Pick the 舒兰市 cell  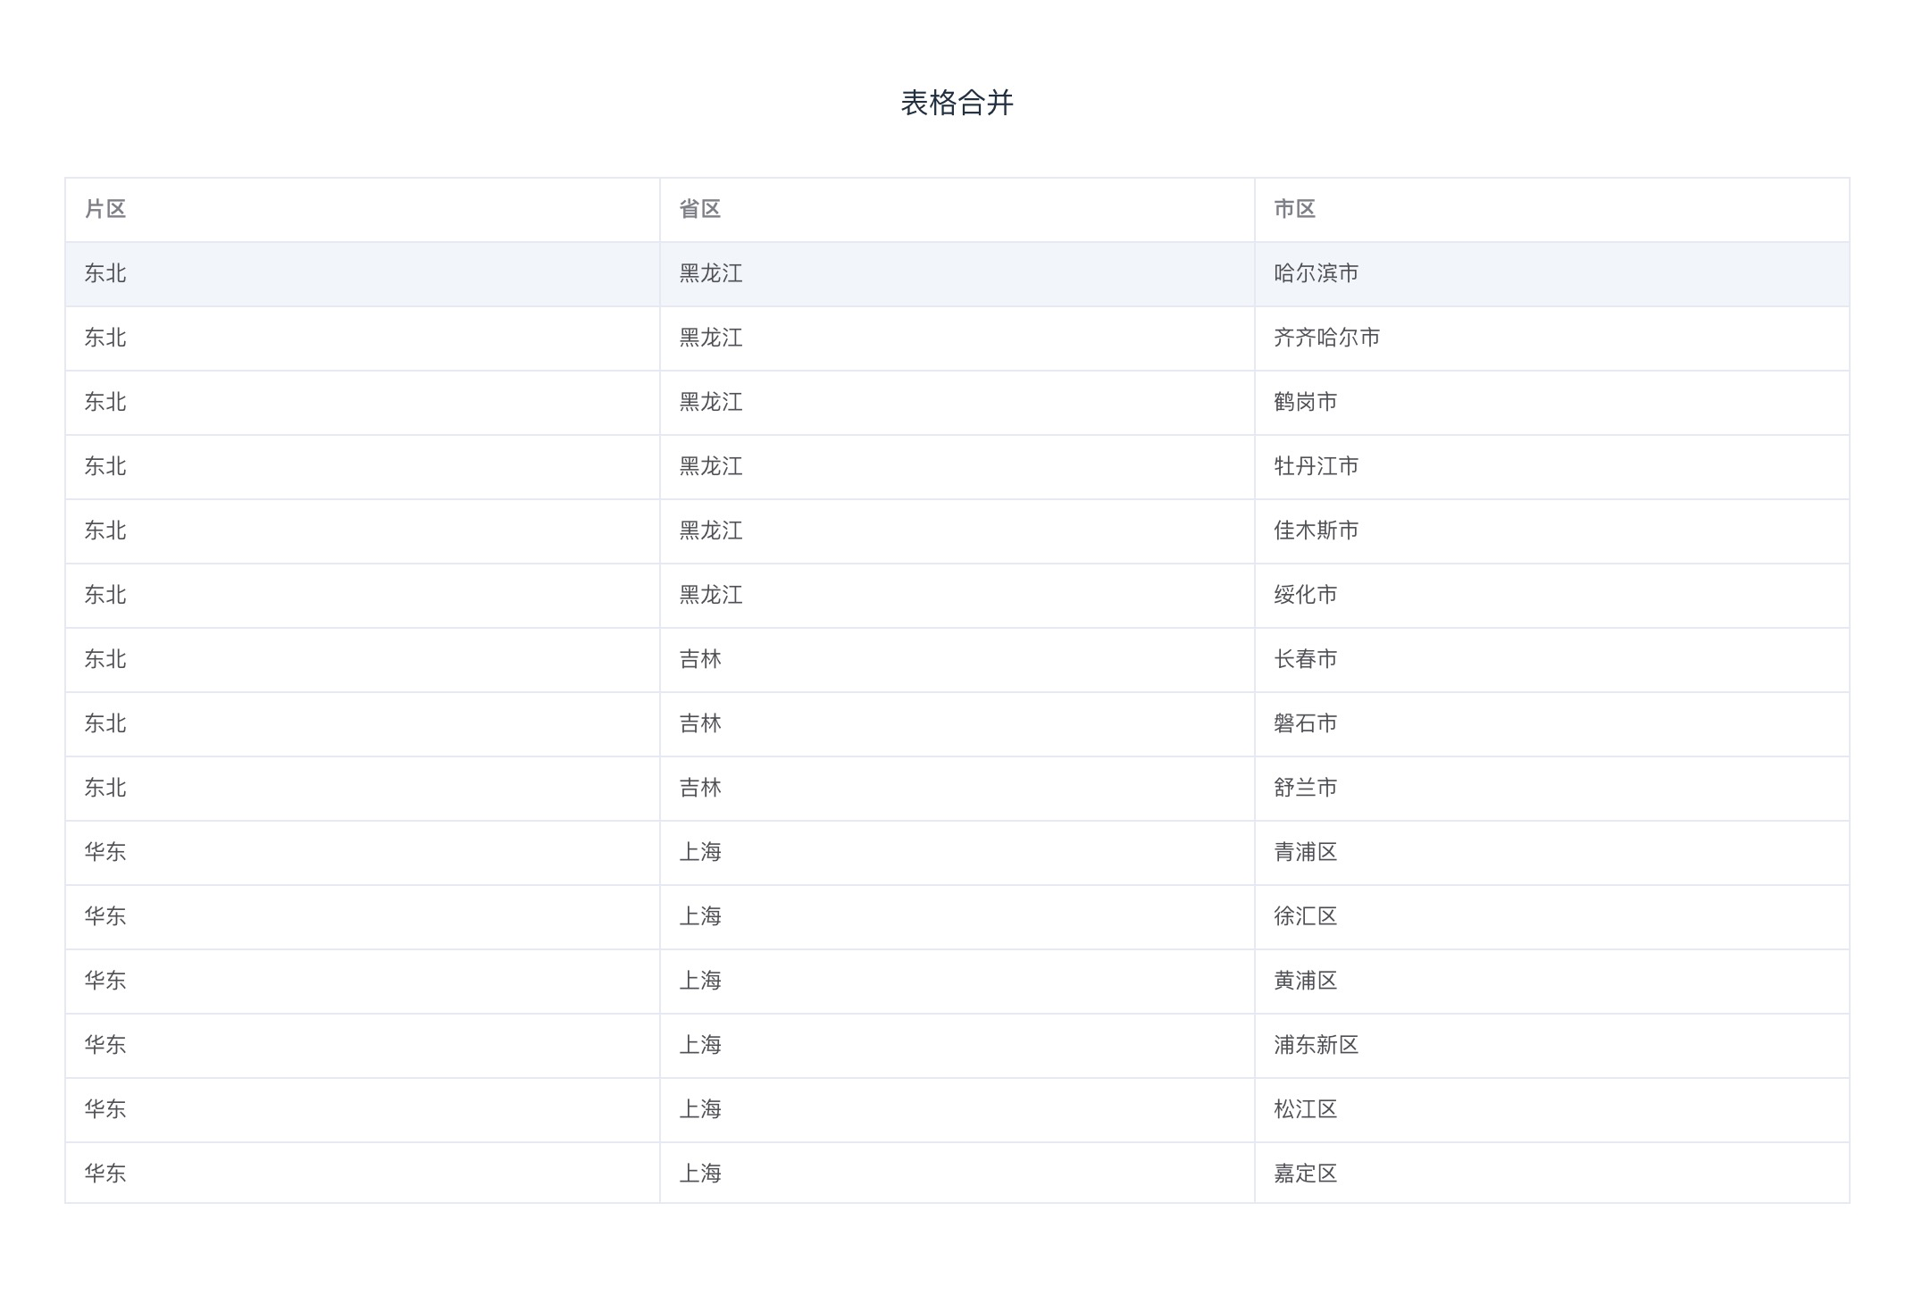[1305, 788]
